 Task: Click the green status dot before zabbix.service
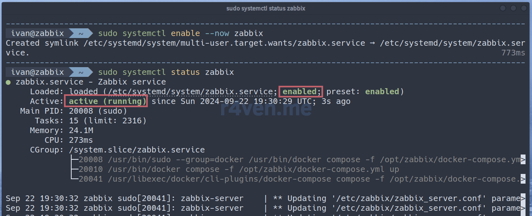8,82
